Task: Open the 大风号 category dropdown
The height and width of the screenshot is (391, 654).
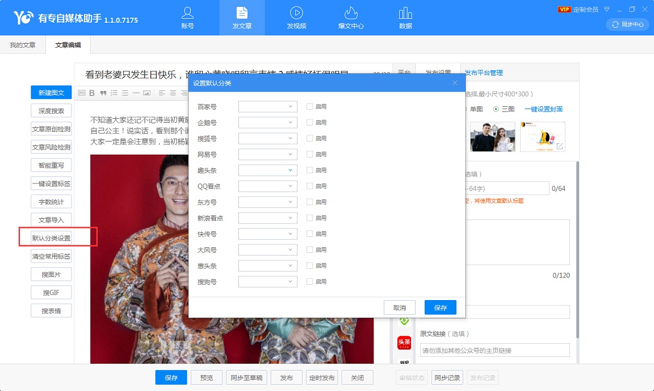Action: (x=268, y=250)
